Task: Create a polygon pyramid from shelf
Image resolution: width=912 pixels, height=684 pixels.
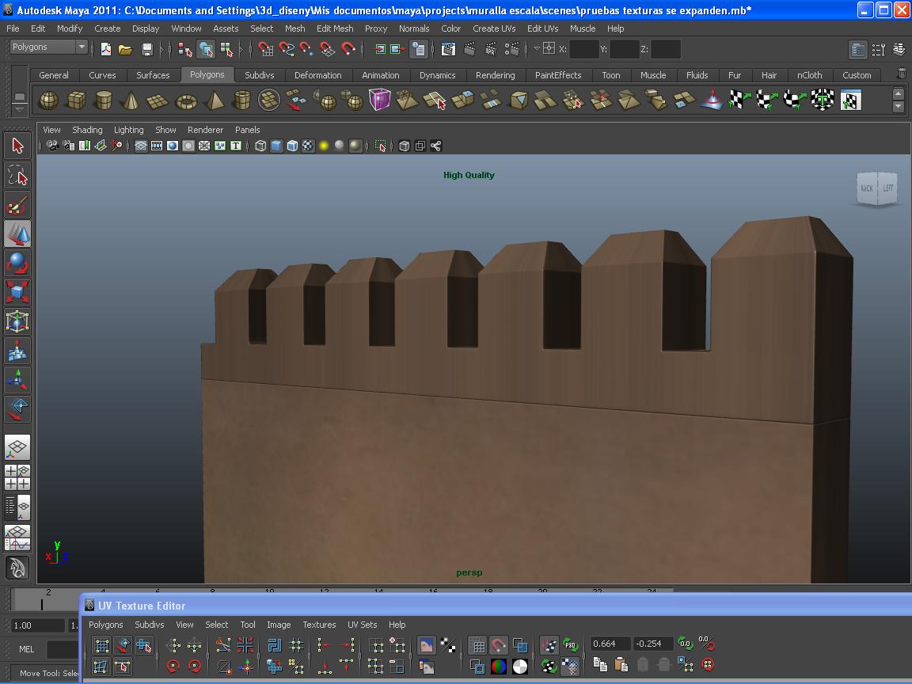Action: pos(214,101)
